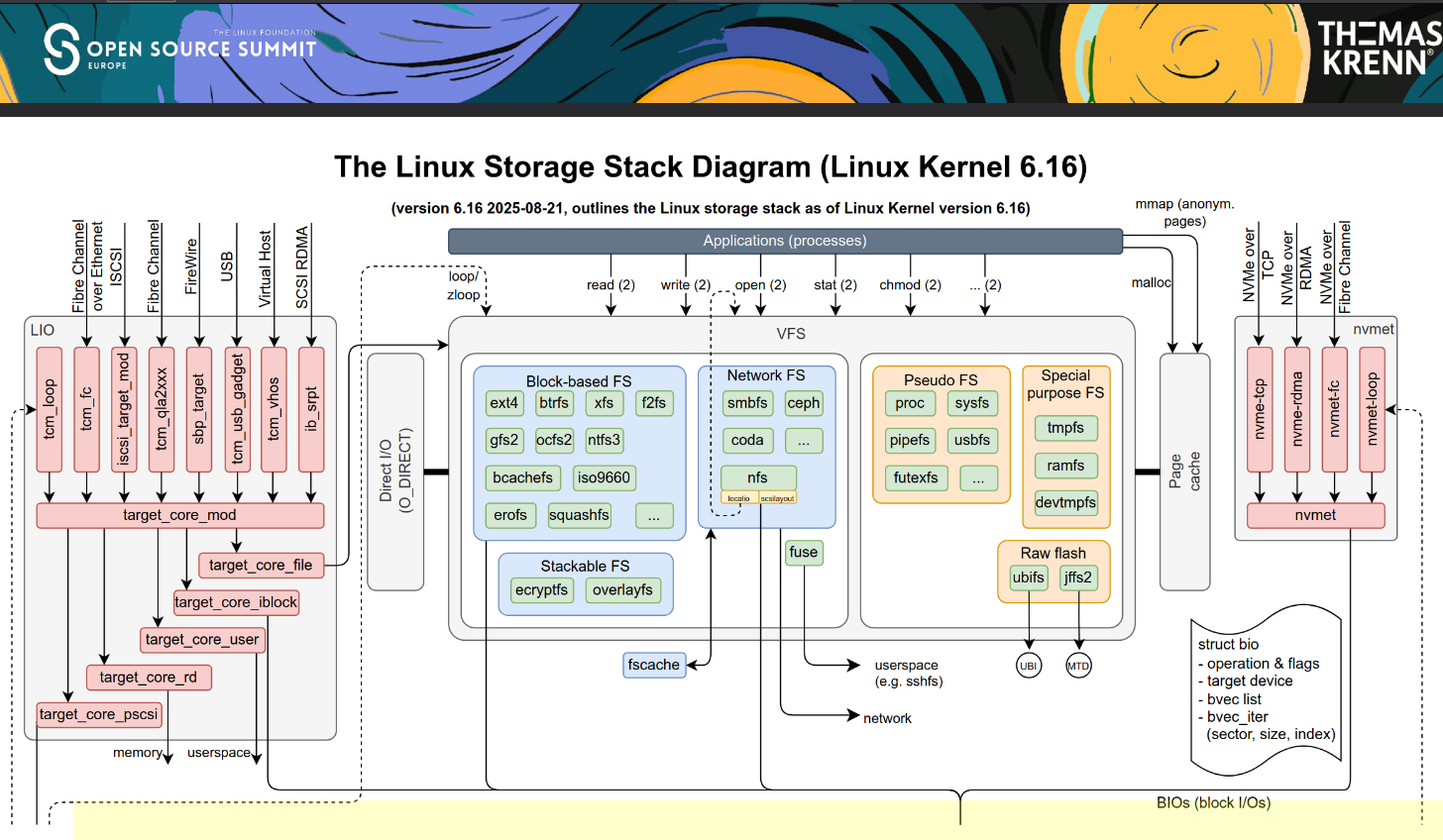
Task: Select the bcachefs filesystem box
Action: click(522, 477)
